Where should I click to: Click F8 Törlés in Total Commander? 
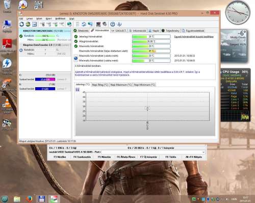171,157
